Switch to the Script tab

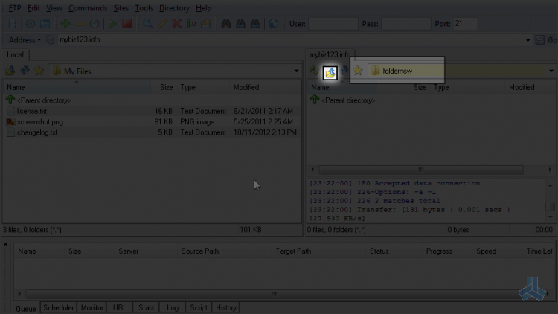pyautogui.click(x=199, y=307)
